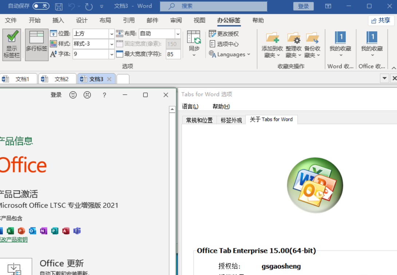This screenshot has width=397, height=275.
Task: Click the Outlook icon under 产品包含
Action: (32, 231)
